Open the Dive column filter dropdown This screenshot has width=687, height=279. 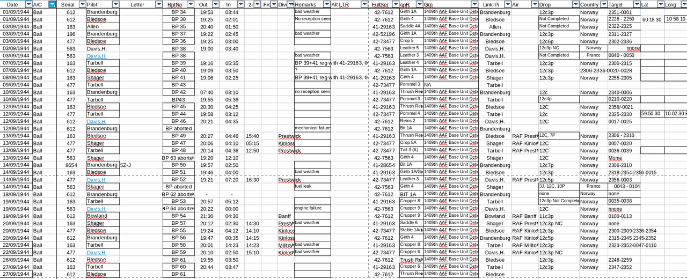(290, 4)
